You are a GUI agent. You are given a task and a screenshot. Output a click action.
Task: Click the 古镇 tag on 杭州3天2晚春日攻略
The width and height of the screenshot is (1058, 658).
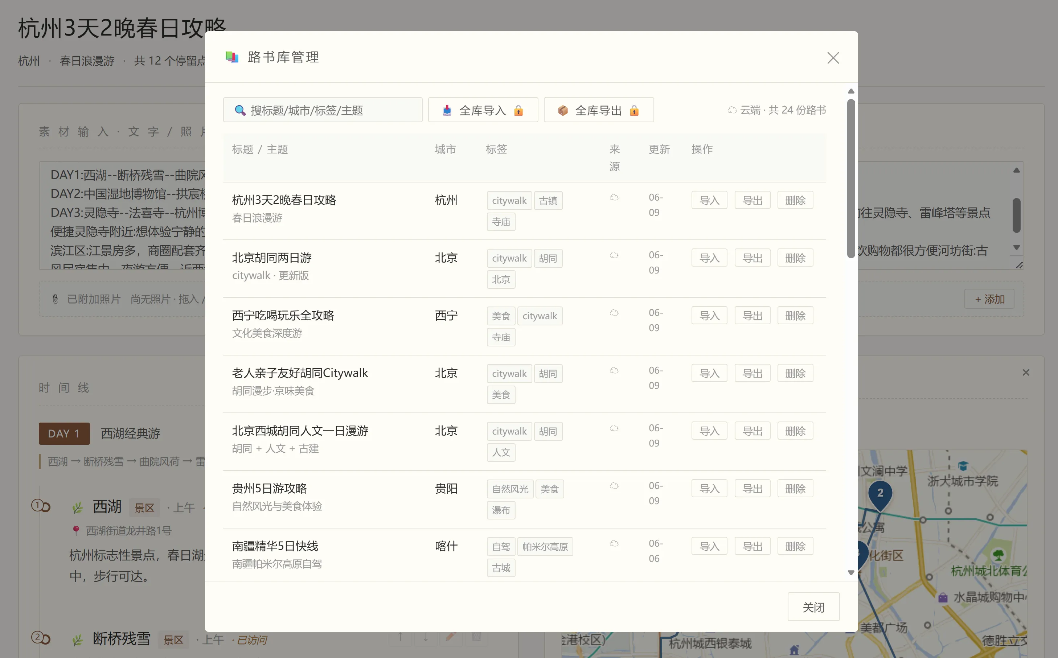548,201
